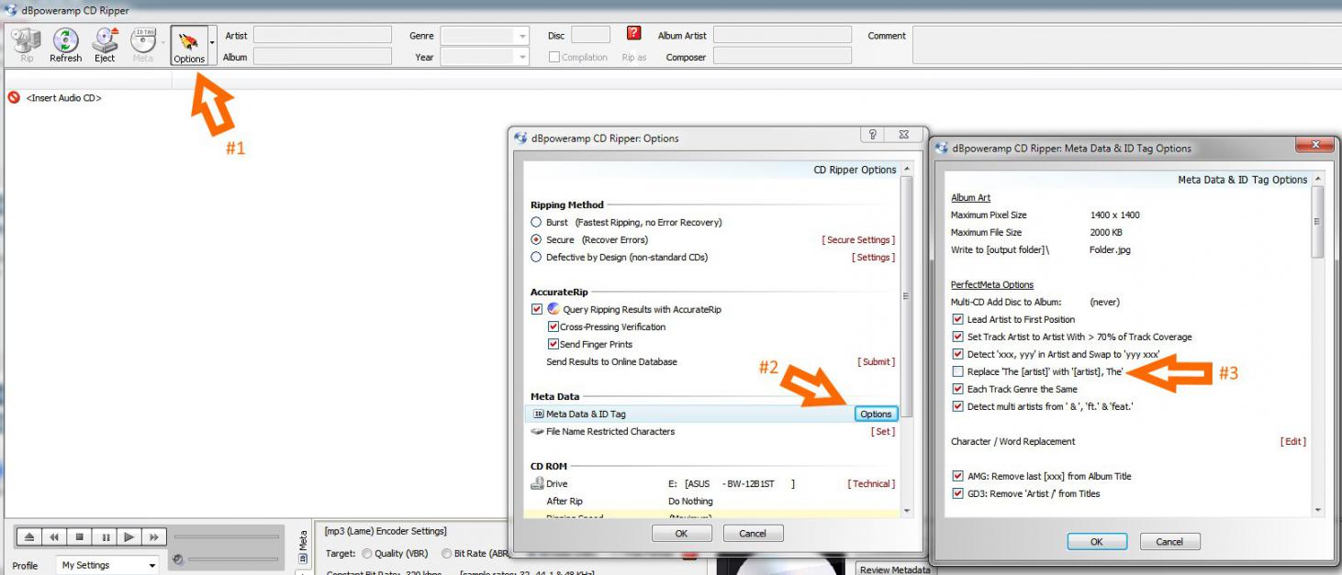
Task: Click the Refresh disc icon
Action: point(65,44)
